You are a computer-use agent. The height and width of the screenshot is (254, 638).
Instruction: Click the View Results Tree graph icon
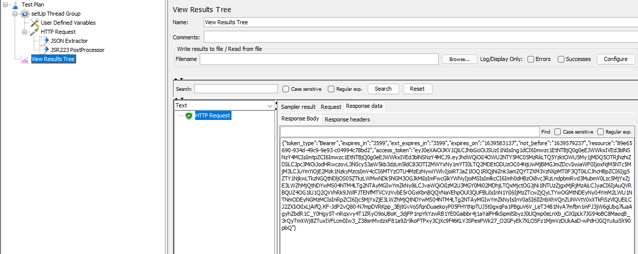click(25, 59)
